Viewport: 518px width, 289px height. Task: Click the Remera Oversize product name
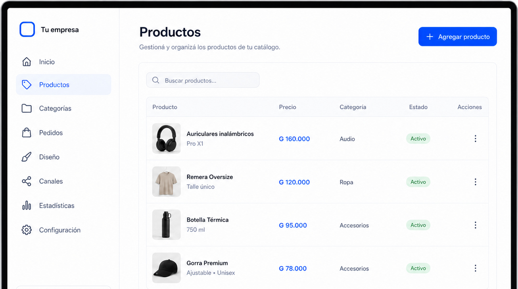point(210,177)
